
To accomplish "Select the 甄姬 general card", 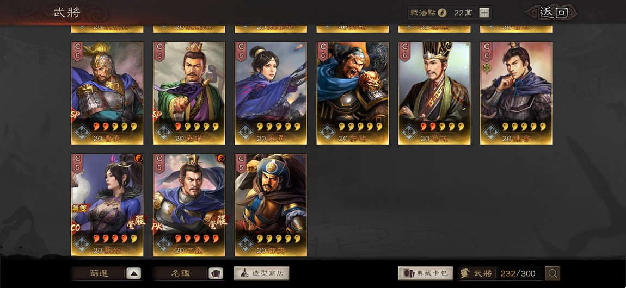I will [107, 205].
